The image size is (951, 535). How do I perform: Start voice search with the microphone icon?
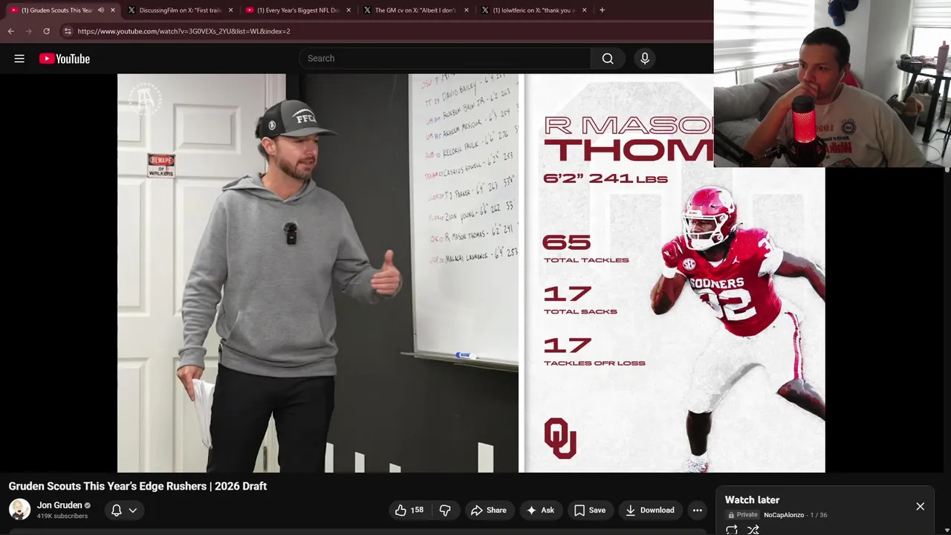tap(645, 59)
